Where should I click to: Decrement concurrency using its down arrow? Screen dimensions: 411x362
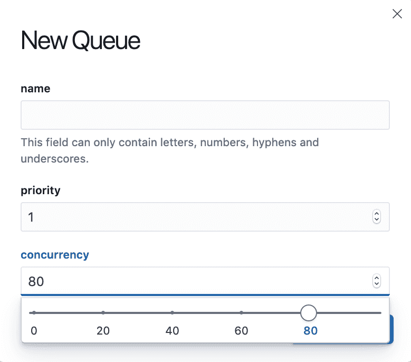[377, 284]
